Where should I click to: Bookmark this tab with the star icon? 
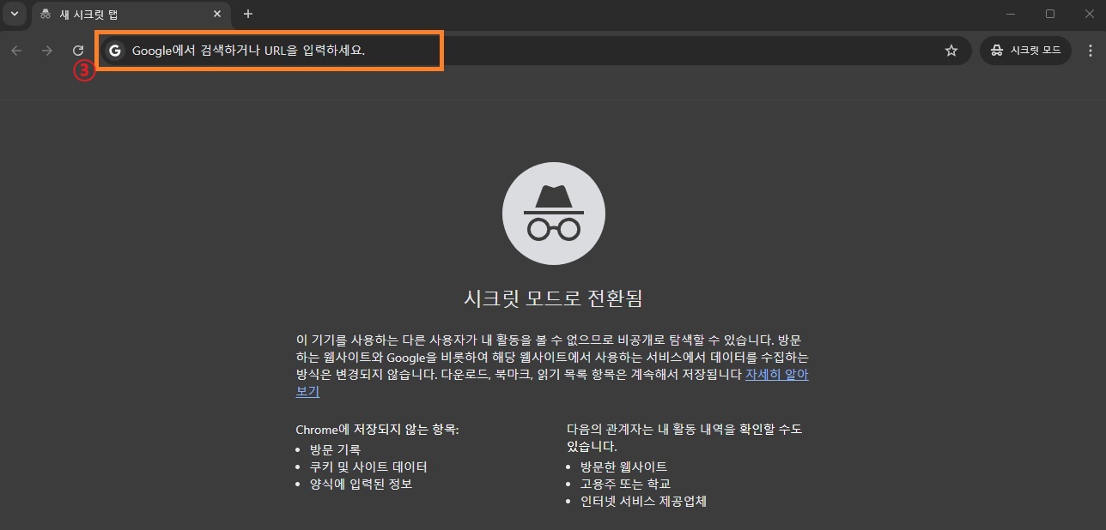(951, 51)
